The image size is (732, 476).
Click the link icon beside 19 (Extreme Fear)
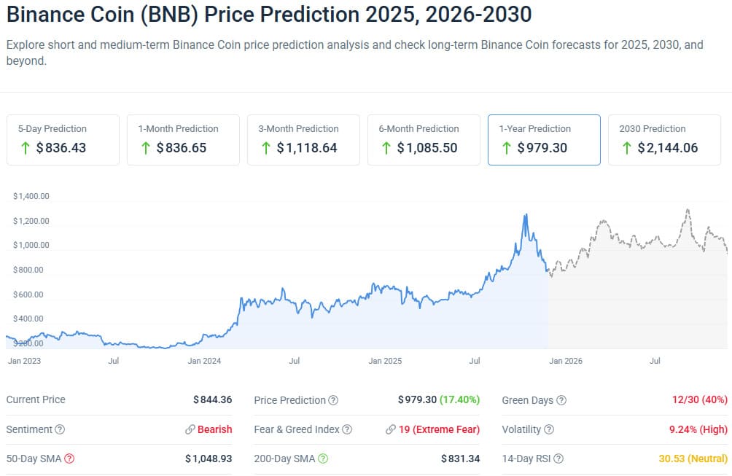tap(391, 430)
